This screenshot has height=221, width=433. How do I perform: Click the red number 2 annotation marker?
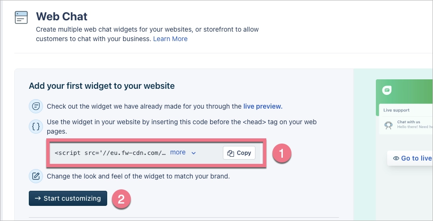tap(122, 199)
